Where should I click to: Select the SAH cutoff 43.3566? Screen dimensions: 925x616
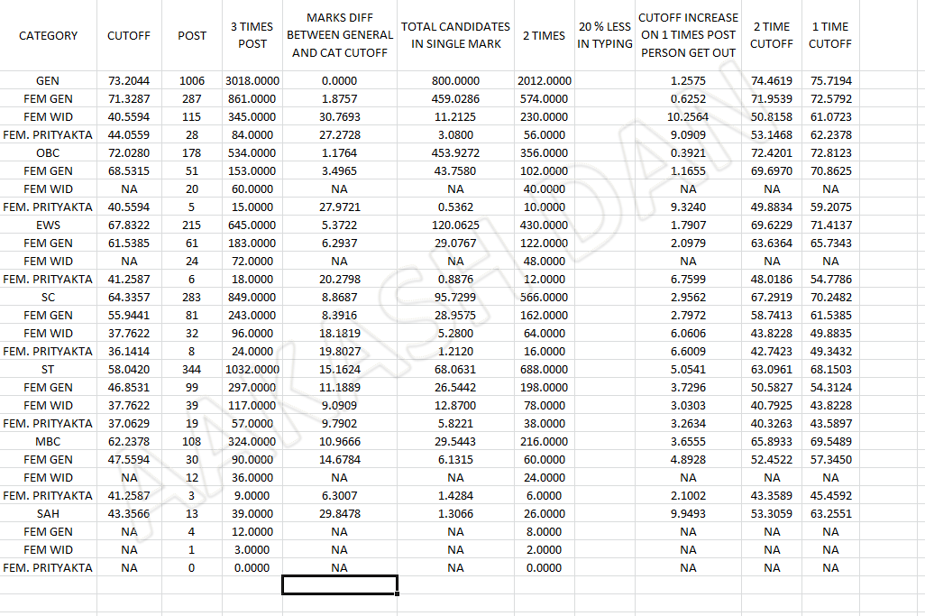pyautogui.click(x=129, y=513)
